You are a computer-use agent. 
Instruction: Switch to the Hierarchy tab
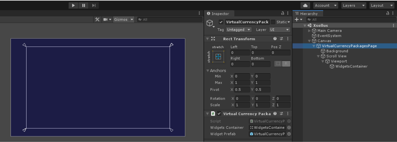(x=306, y=14)
